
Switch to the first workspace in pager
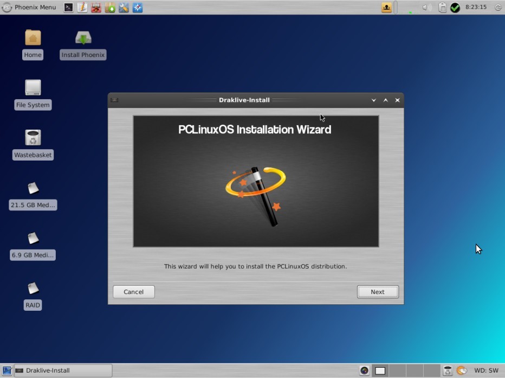pos(380,370)
